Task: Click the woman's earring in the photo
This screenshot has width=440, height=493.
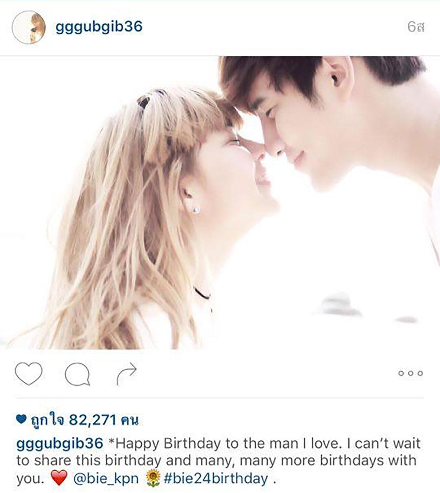Action: coord(195,209)
